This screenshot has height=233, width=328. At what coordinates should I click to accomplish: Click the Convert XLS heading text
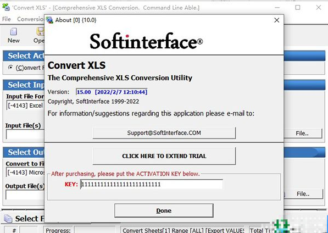tap(76, 65)
